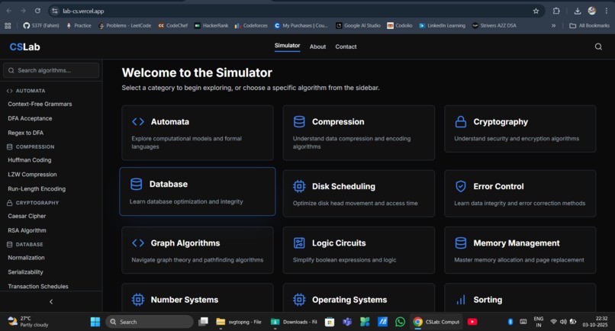Open the All Bookmarks folder
This screenshot has width=615, height=331.
pyautogui.click(x=590, y=25)
